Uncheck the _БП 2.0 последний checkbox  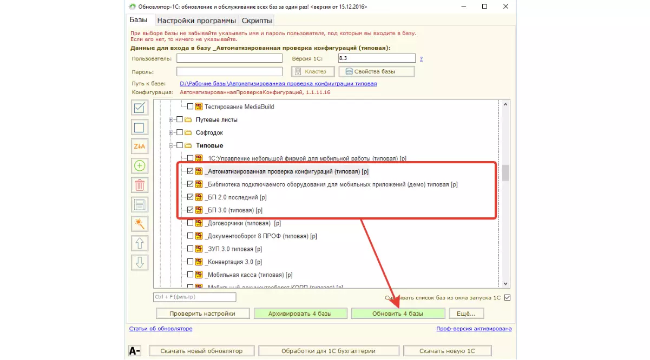(190, 197)
